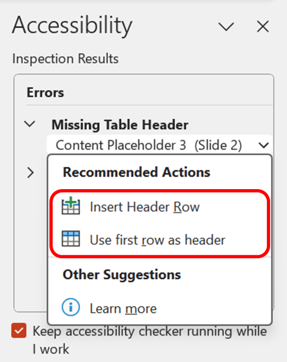Open the Accessibility pane options chevron

pyautogui.click(x=226, y=27)
